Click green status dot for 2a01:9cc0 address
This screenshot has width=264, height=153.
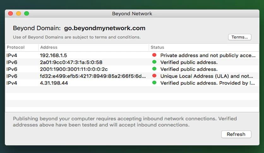coord(154,62)
